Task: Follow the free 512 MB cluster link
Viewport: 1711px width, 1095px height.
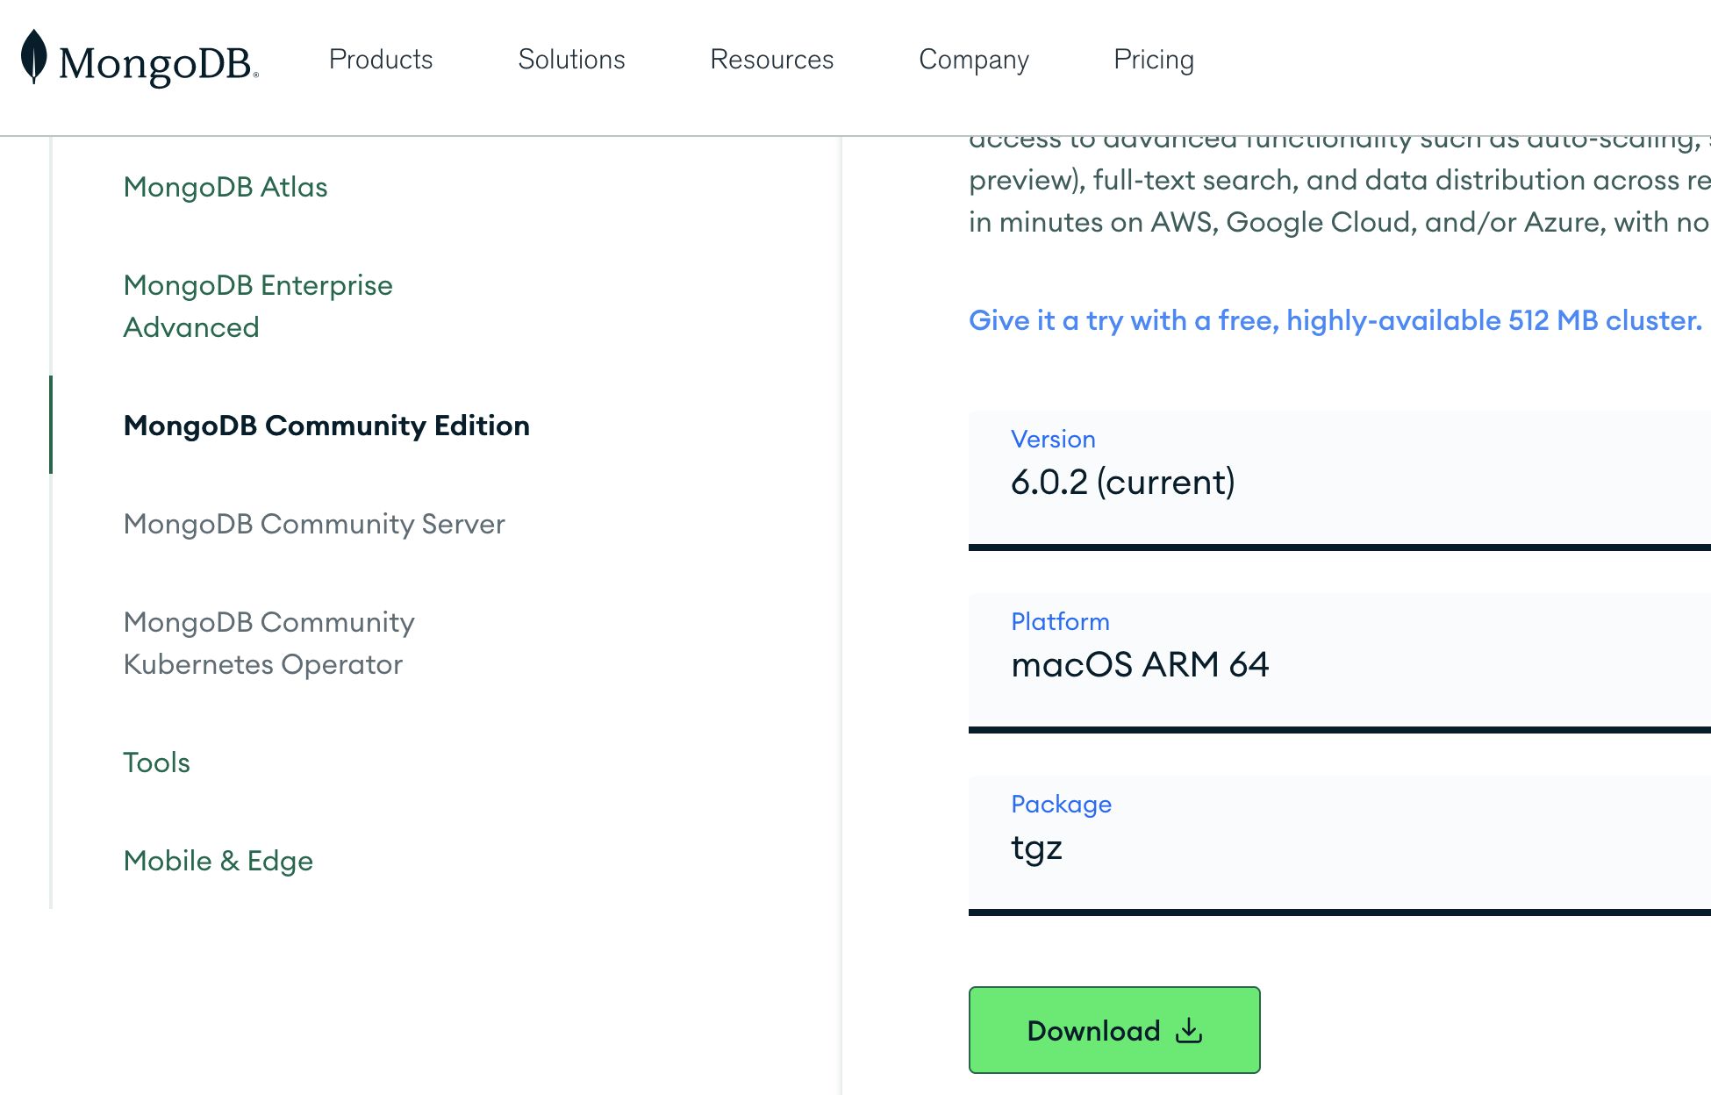Action: pos(1335,320)
